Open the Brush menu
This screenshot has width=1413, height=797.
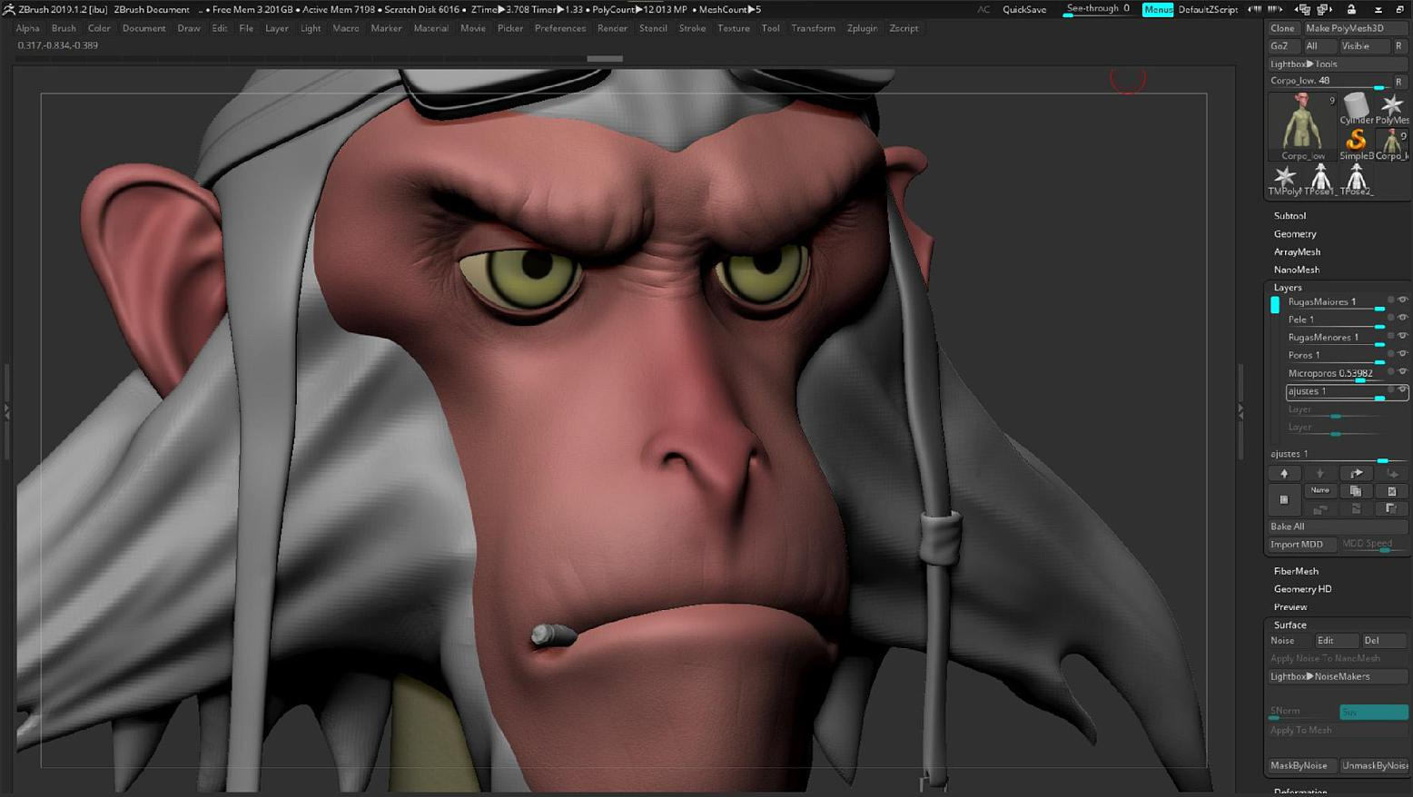pyautogui.click(x=64, y=28)
